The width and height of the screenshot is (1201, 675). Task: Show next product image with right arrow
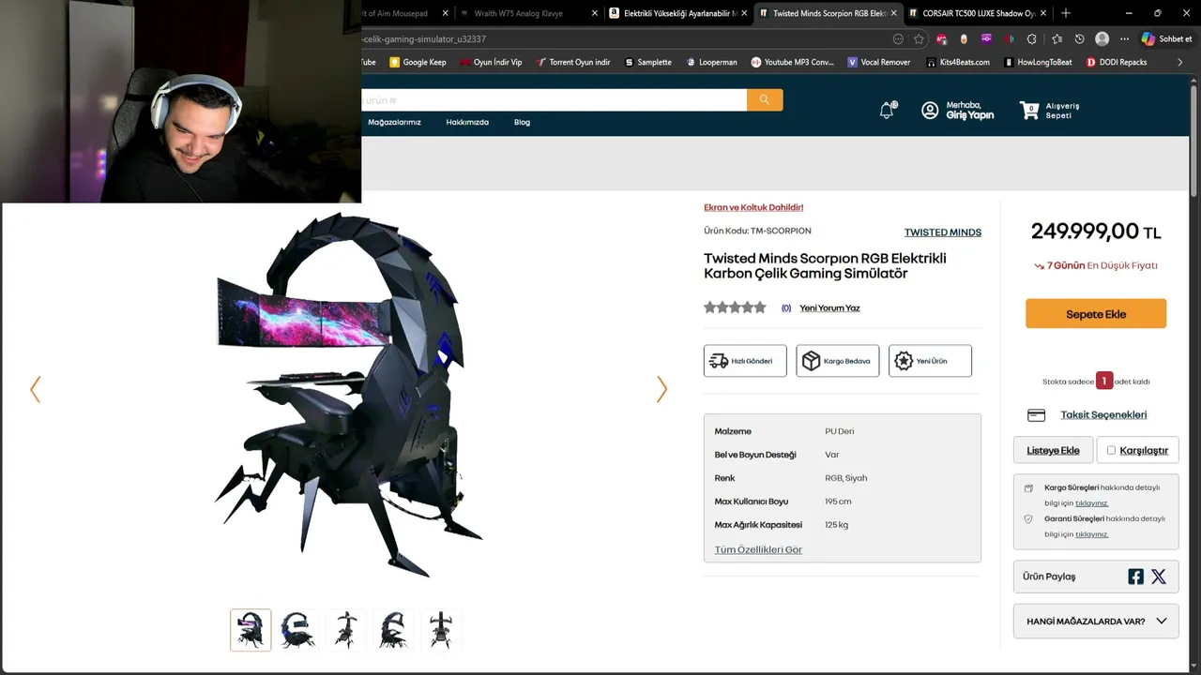(x=661, y=389)
